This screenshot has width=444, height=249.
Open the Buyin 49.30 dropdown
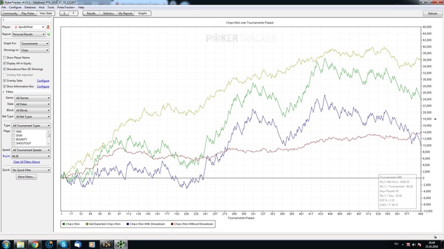point(31,156)
